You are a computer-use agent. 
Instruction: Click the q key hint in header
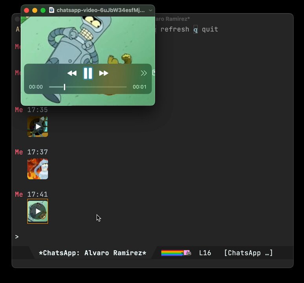tap(196, 30)
